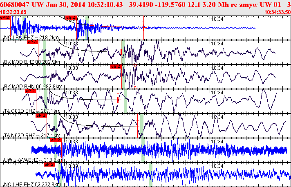Image resolution: width=291 pixels, height=187 pixels.
Task: Click the 10:34 time label on NC LBC trace
Action: [x=217, y=19]
